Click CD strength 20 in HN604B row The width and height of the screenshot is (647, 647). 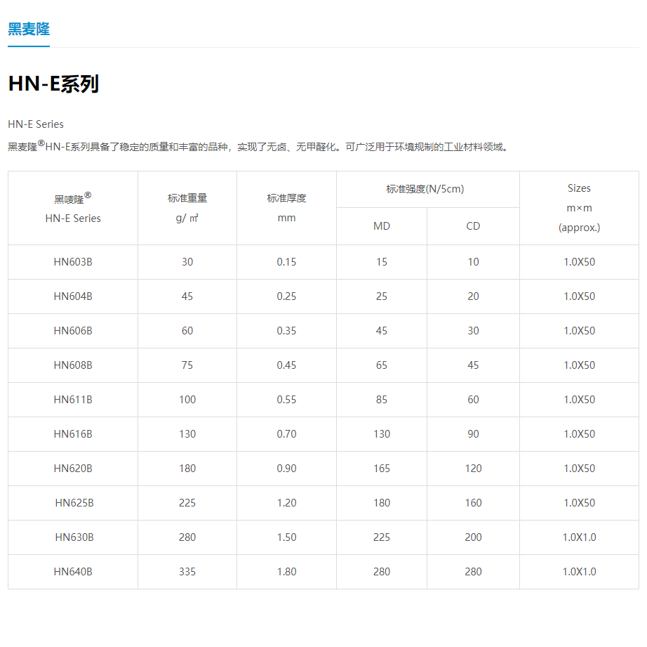click(473, 296)
